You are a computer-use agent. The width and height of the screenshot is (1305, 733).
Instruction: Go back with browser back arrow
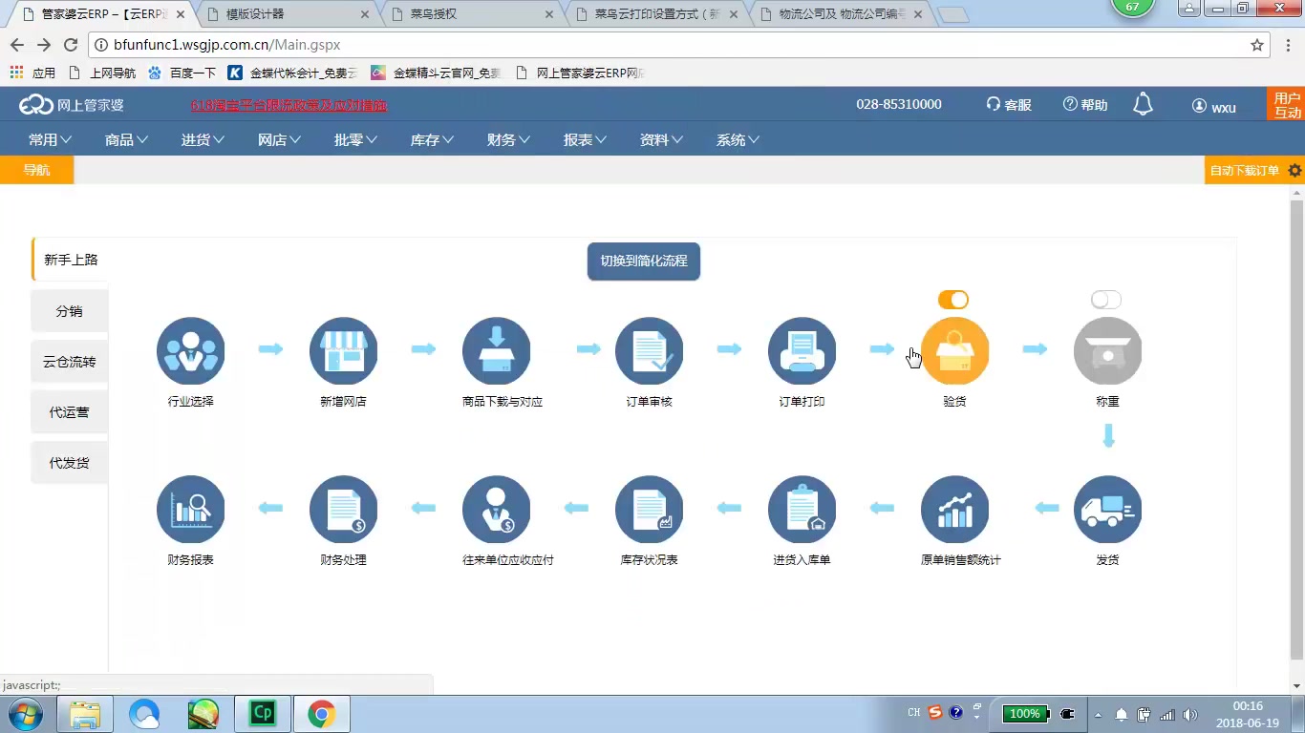(17, 45)
